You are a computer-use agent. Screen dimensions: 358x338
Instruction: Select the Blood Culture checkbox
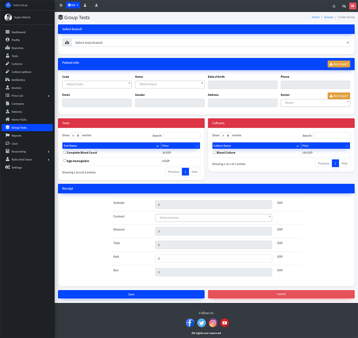point(215,152)
